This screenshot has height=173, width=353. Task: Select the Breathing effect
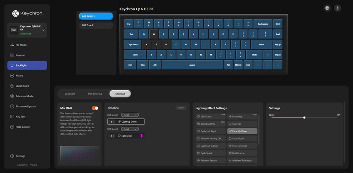242,117
